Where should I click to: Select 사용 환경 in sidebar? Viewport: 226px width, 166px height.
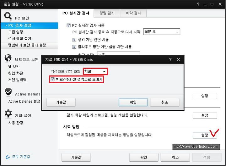pyautogui.click(x=16, y=123)
